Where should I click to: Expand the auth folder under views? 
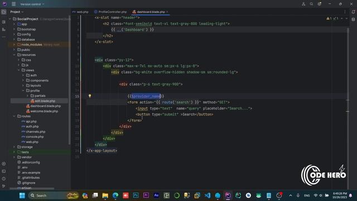tap(23, 75)
